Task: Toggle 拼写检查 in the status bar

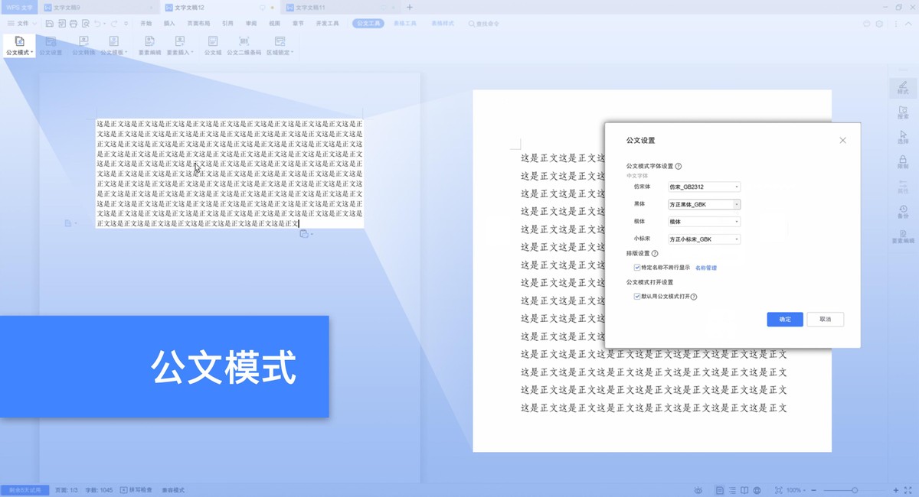Action: pyautogui.click(x=136, y=490)
